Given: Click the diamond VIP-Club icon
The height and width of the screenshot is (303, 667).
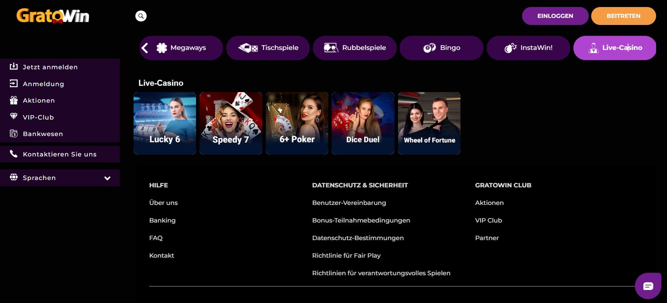Looking at the screenshot, I should (x=14, y=116).
